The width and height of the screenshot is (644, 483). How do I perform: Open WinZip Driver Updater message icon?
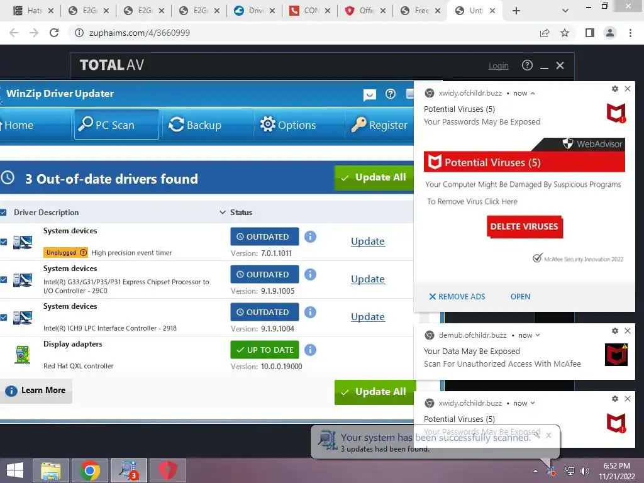370,94
